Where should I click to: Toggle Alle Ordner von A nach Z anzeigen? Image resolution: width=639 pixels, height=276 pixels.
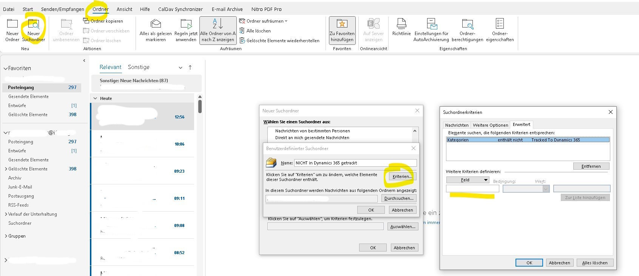(218, 30)
